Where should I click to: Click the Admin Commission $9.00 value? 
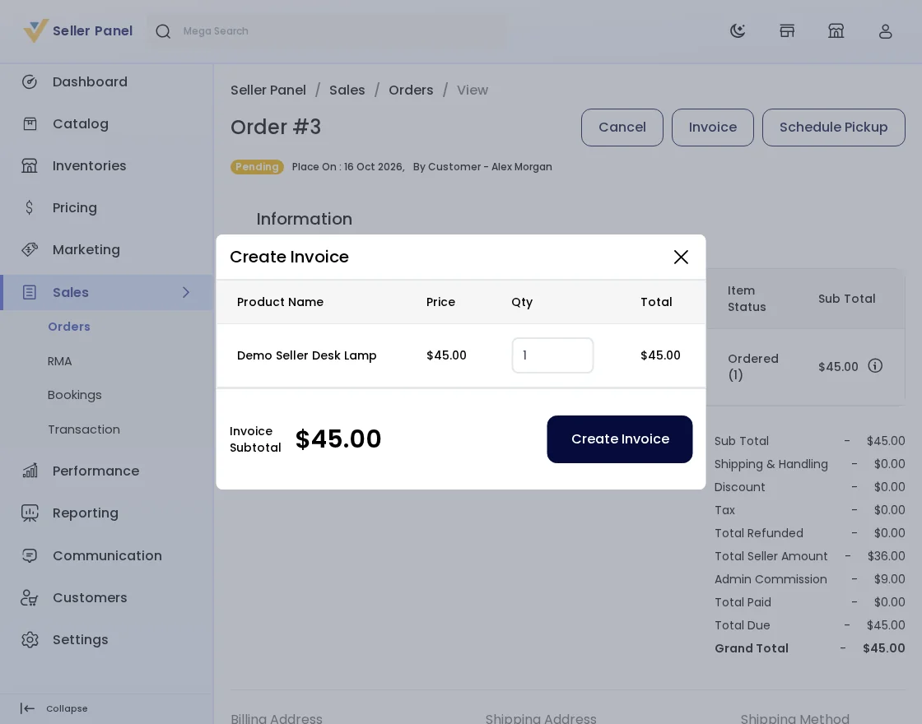[x=890, y=579]
